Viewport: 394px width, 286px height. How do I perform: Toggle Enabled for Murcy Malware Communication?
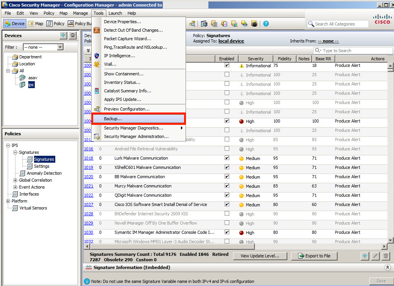(227, 186)
